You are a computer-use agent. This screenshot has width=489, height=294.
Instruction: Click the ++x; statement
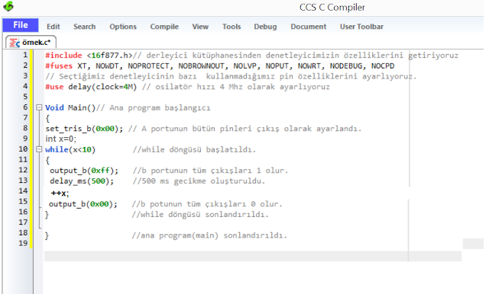tap(60, 193)
